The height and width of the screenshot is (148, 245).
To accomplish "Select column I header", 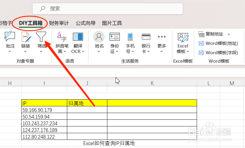I will [44, 83].
